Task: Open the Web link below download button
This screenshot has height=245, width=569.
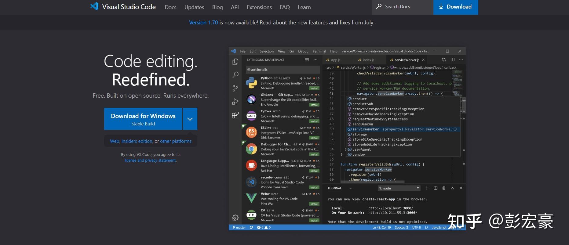Action: [x=115, y=141]
